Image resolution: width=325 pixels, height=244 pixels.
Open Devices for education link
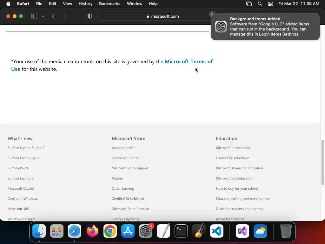(x=233, y=158)
